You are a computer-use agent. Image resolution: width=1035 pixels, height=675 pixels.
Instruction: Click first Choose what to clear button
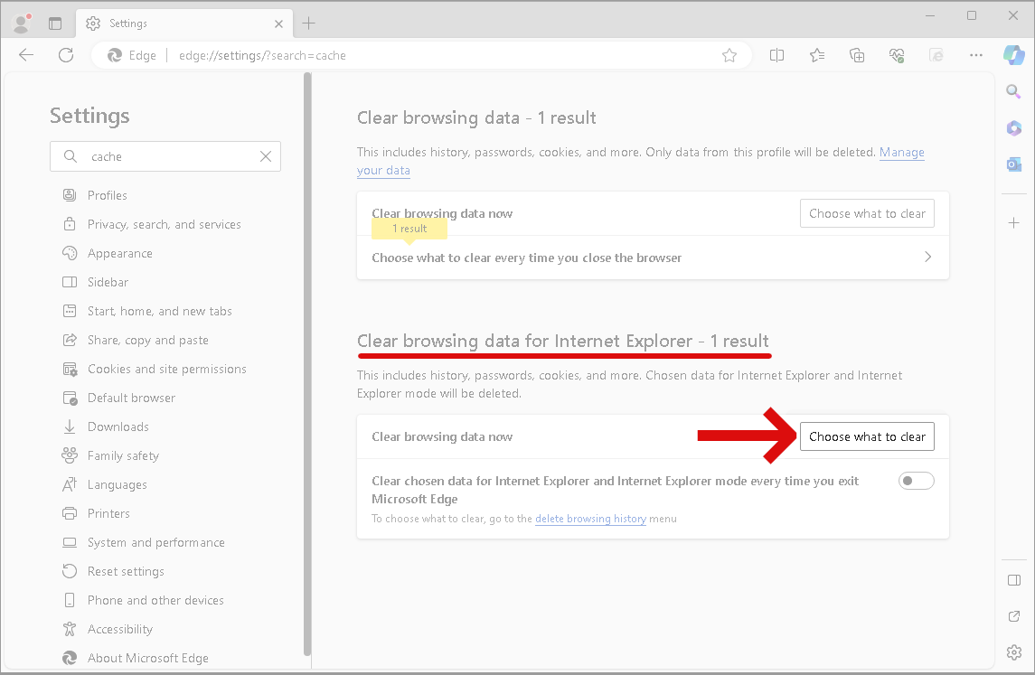(x=867, y=214)
